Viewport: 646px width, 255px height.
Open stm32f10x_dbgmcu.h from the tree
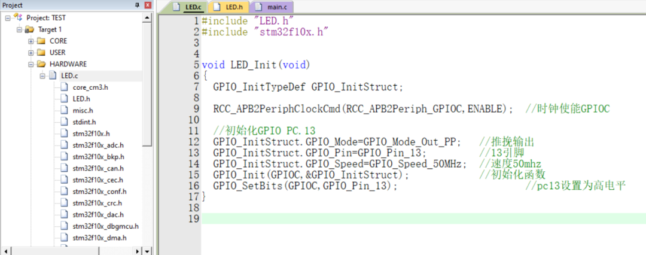click(105, 226)
